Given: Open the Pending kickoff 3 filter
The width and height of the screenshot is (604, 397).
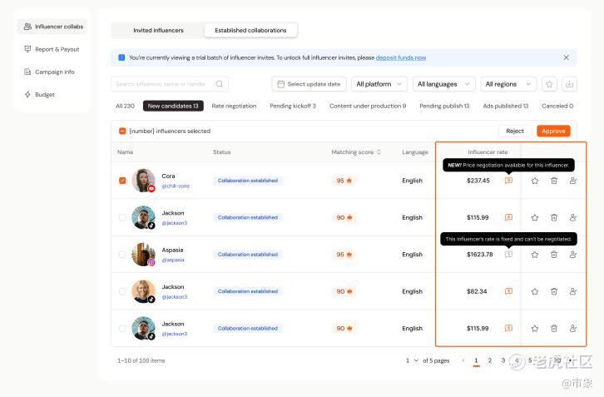Looking at the screenshot, I should [293, 106].
